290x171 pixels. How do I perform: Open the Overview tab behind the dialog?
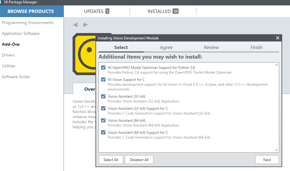pyautogui.click(x=84, y=89)
